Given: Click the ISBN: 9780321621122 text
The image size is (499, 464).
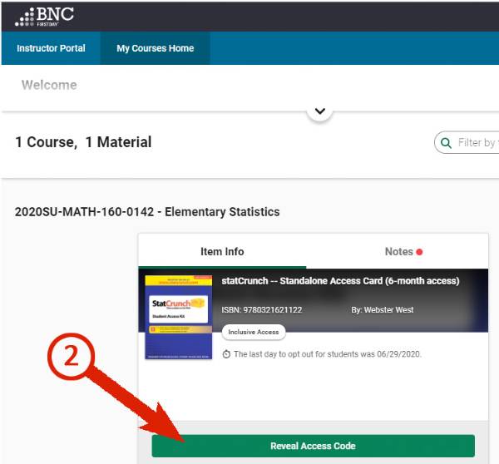Looking at the screenshot, I should click(262, 309).
